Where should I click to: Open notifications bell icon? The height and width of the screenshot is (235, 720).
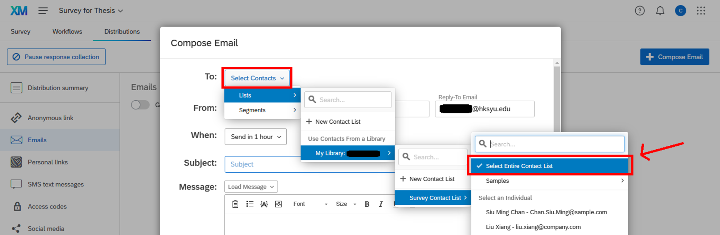pos(660,11)
